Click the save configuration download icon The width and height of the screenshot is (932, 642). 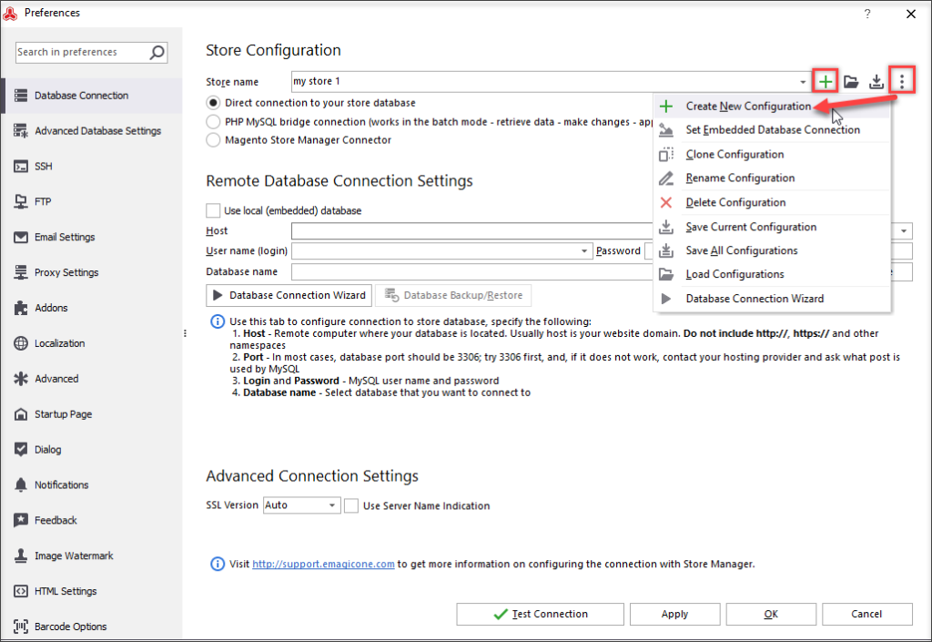[876, 81]
